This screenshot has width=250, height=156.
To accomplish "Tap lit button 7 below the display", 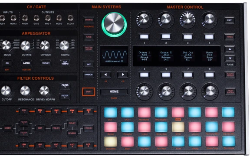I will [x=188, y=75].
